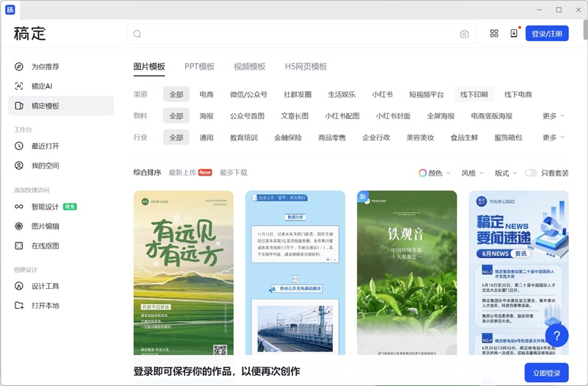This screenshot has height=386, width=588.
Task: Click the 稿定 app icon in title bar
Action: pos(10,10)
